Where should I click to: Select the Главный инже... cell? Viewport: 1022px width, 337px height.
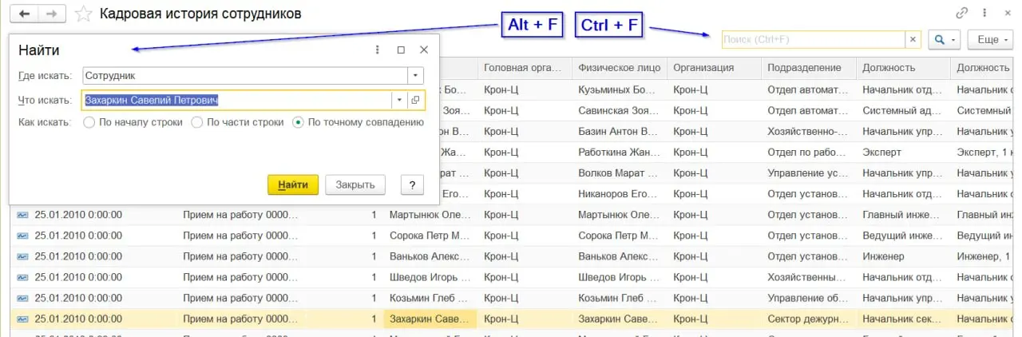point(903,215)
